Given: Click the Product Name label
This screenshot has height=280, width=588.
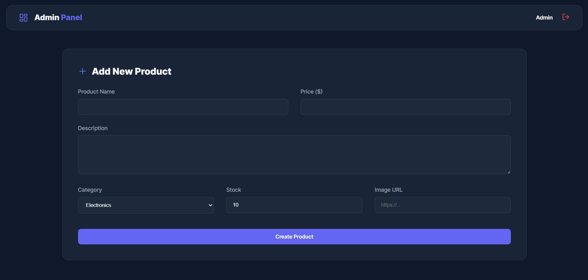Looking at the screenshot, I should coord(96,92).
